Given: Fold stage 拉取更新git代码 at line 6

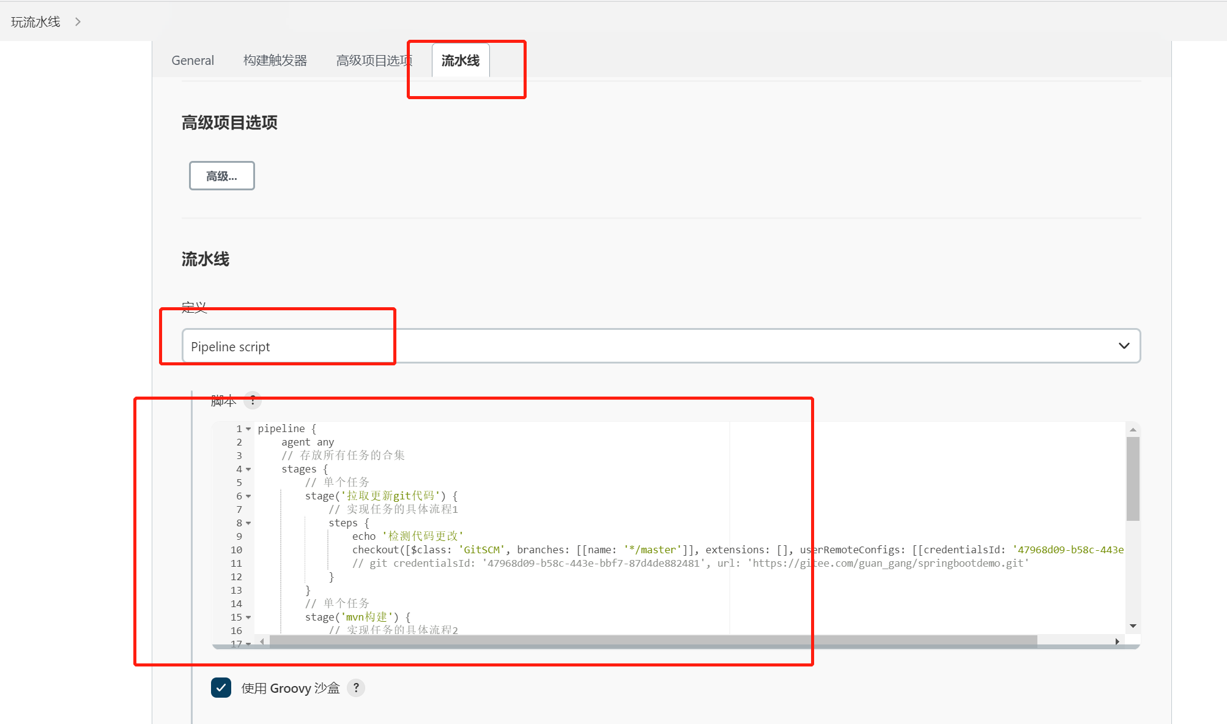Looking at the screenshot, I should pyautogui.click(x=248, y=496).
